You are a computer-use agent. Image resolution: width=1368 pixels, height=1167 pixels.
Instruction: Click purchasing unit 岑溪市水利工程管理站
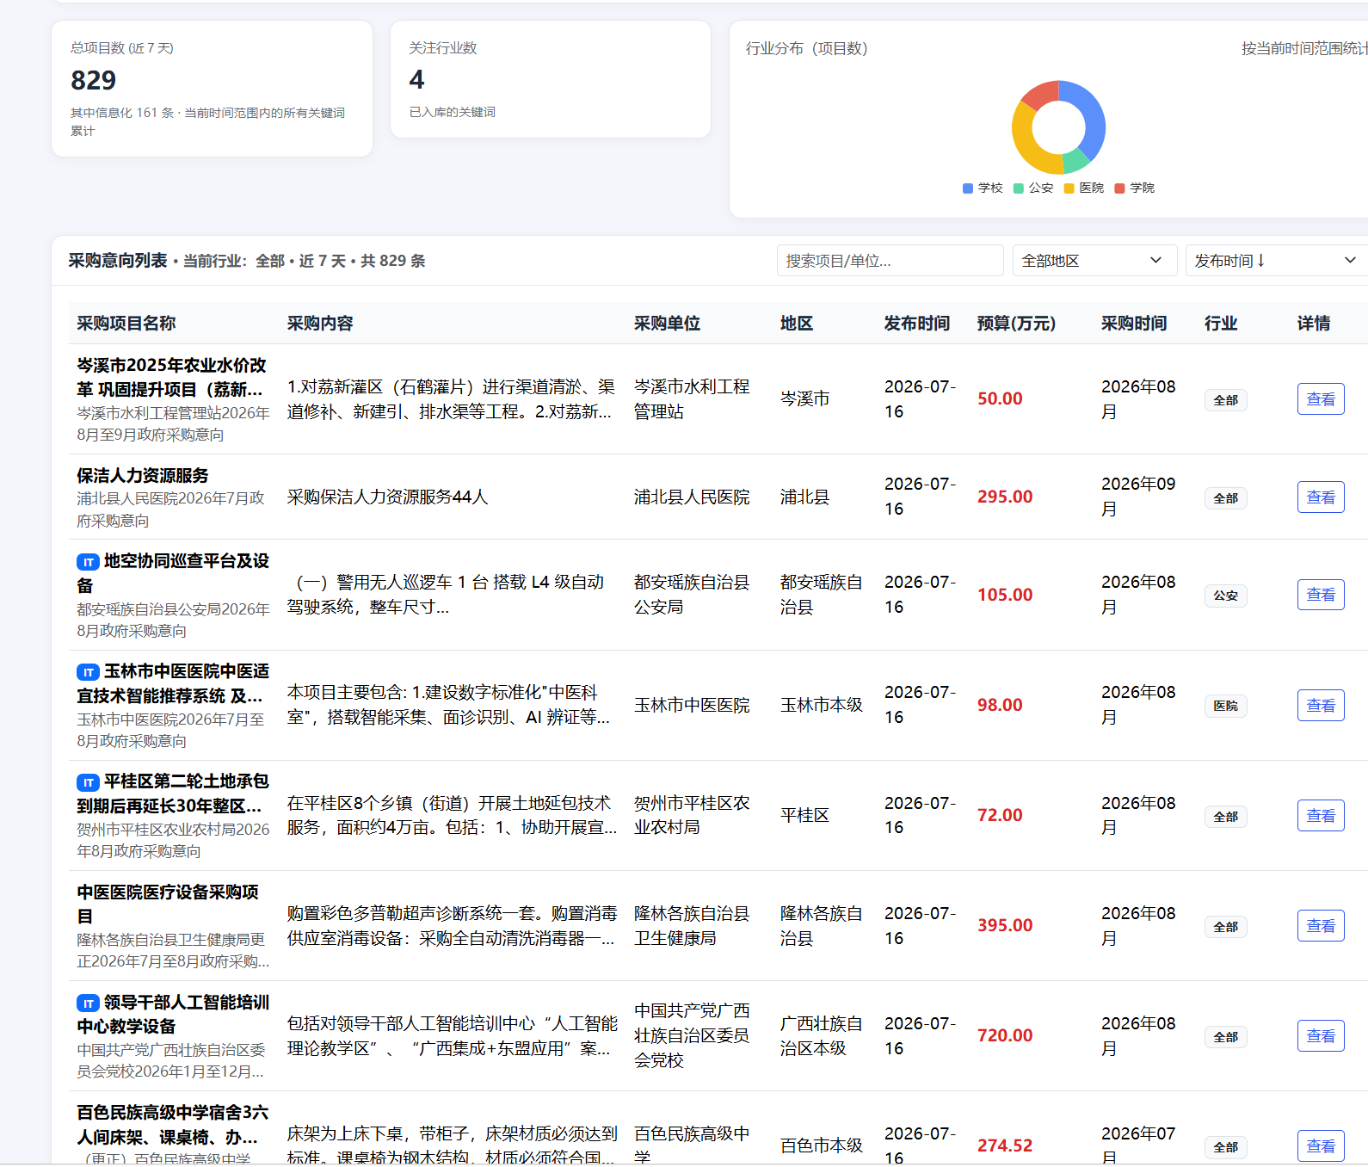[x=692, y=399]
